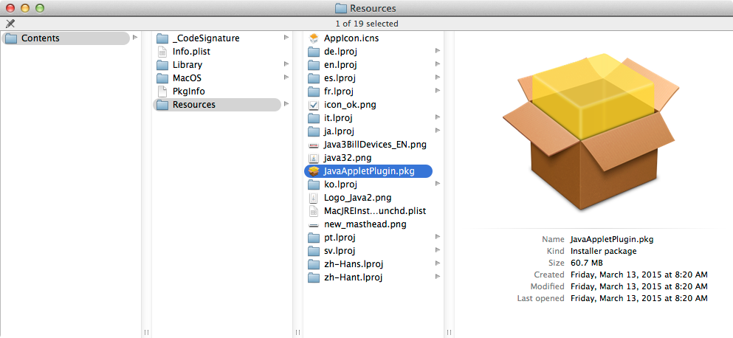Click the it.lproj folder icon
This screenshot has height=338, width=733.
click(x=314, y=118)
